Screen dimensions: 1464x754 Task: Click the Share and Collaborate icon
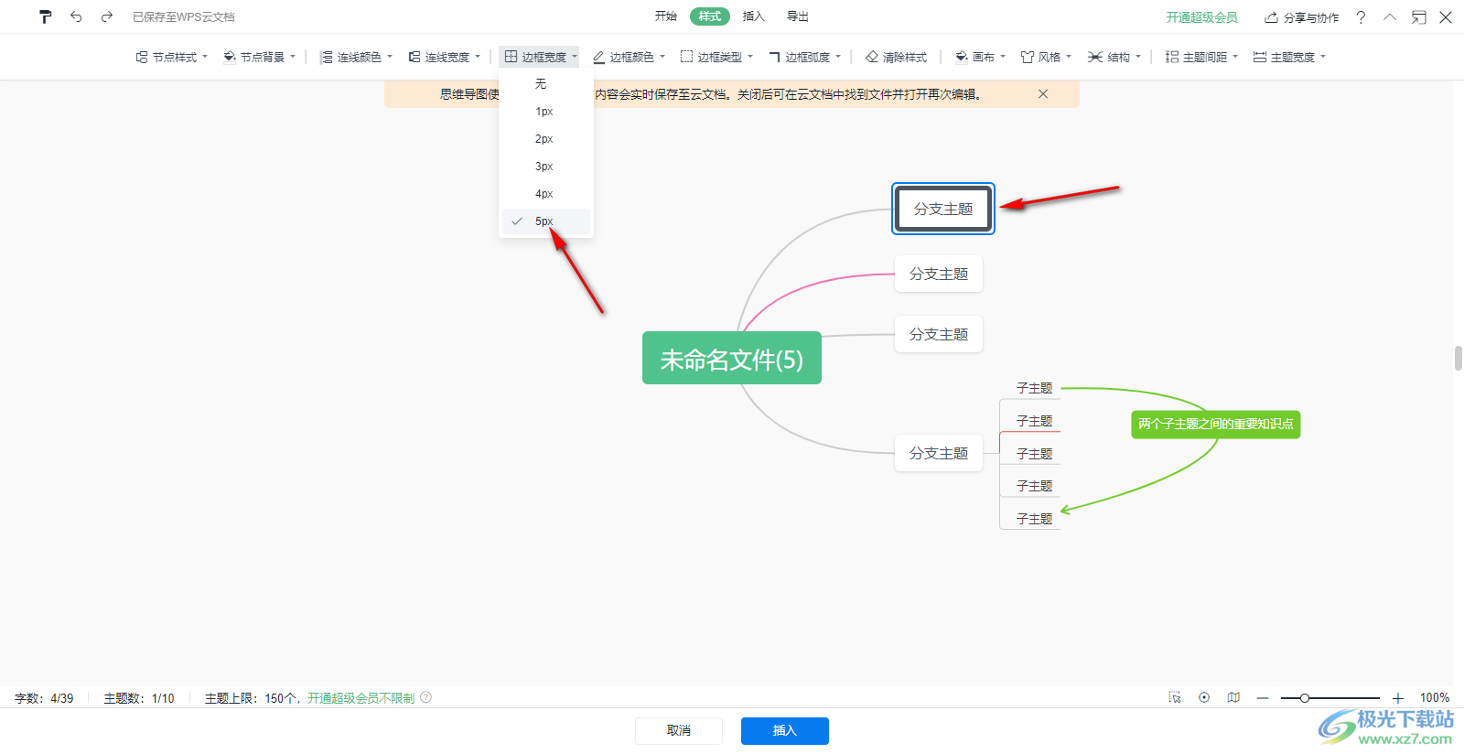coord(1301,17)
